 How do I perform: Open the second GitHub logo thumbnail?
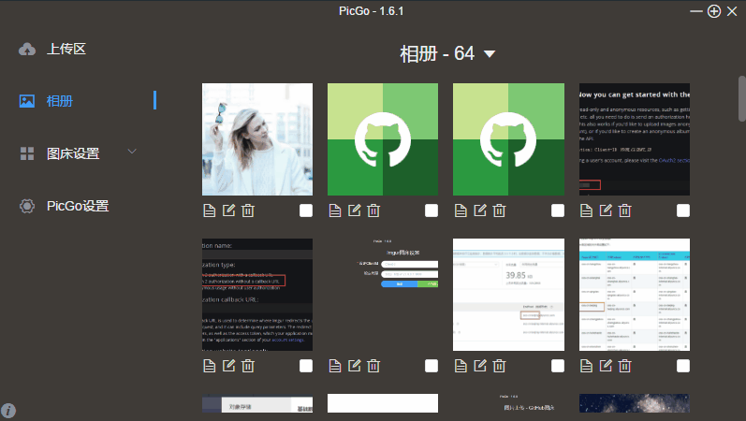[x=508, y=139]
